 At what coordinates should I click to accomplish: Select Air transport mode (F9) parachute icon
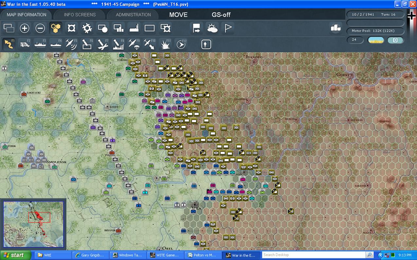[134, 44]
